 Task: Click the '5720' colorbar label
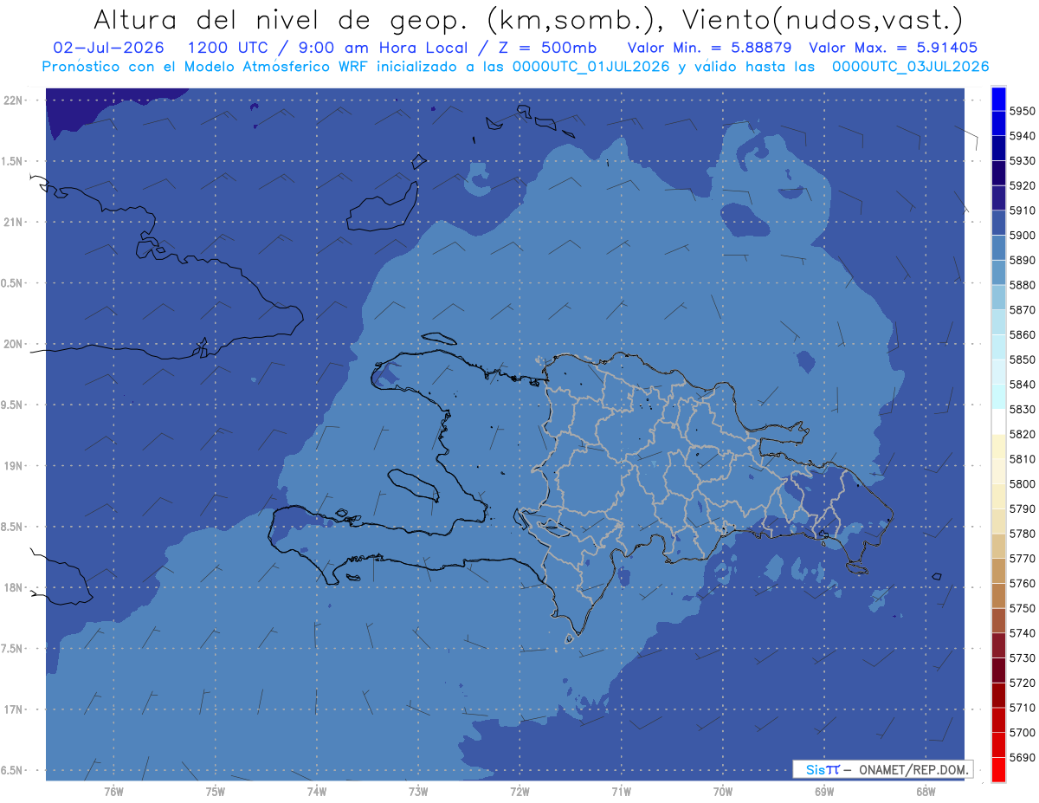coord(1022,683)
